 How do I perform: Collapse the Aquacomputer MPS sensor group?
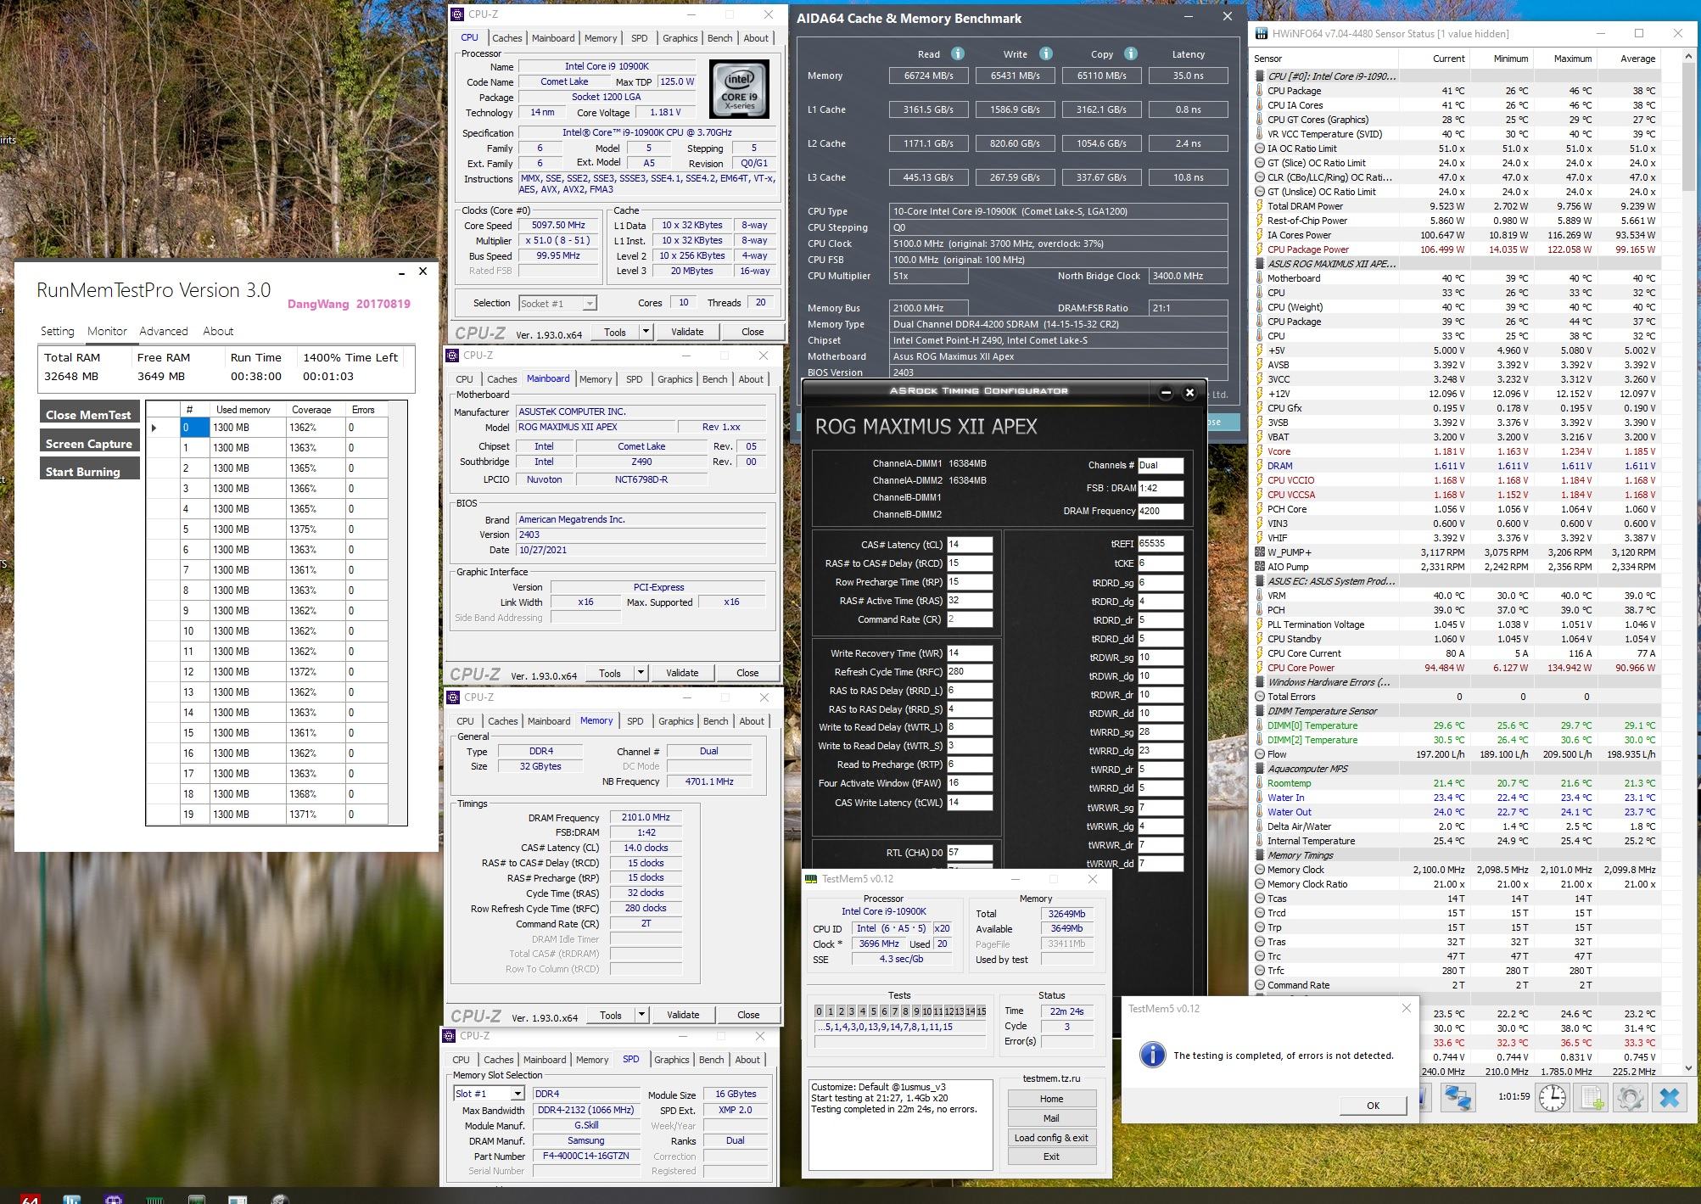[1260, 769]
